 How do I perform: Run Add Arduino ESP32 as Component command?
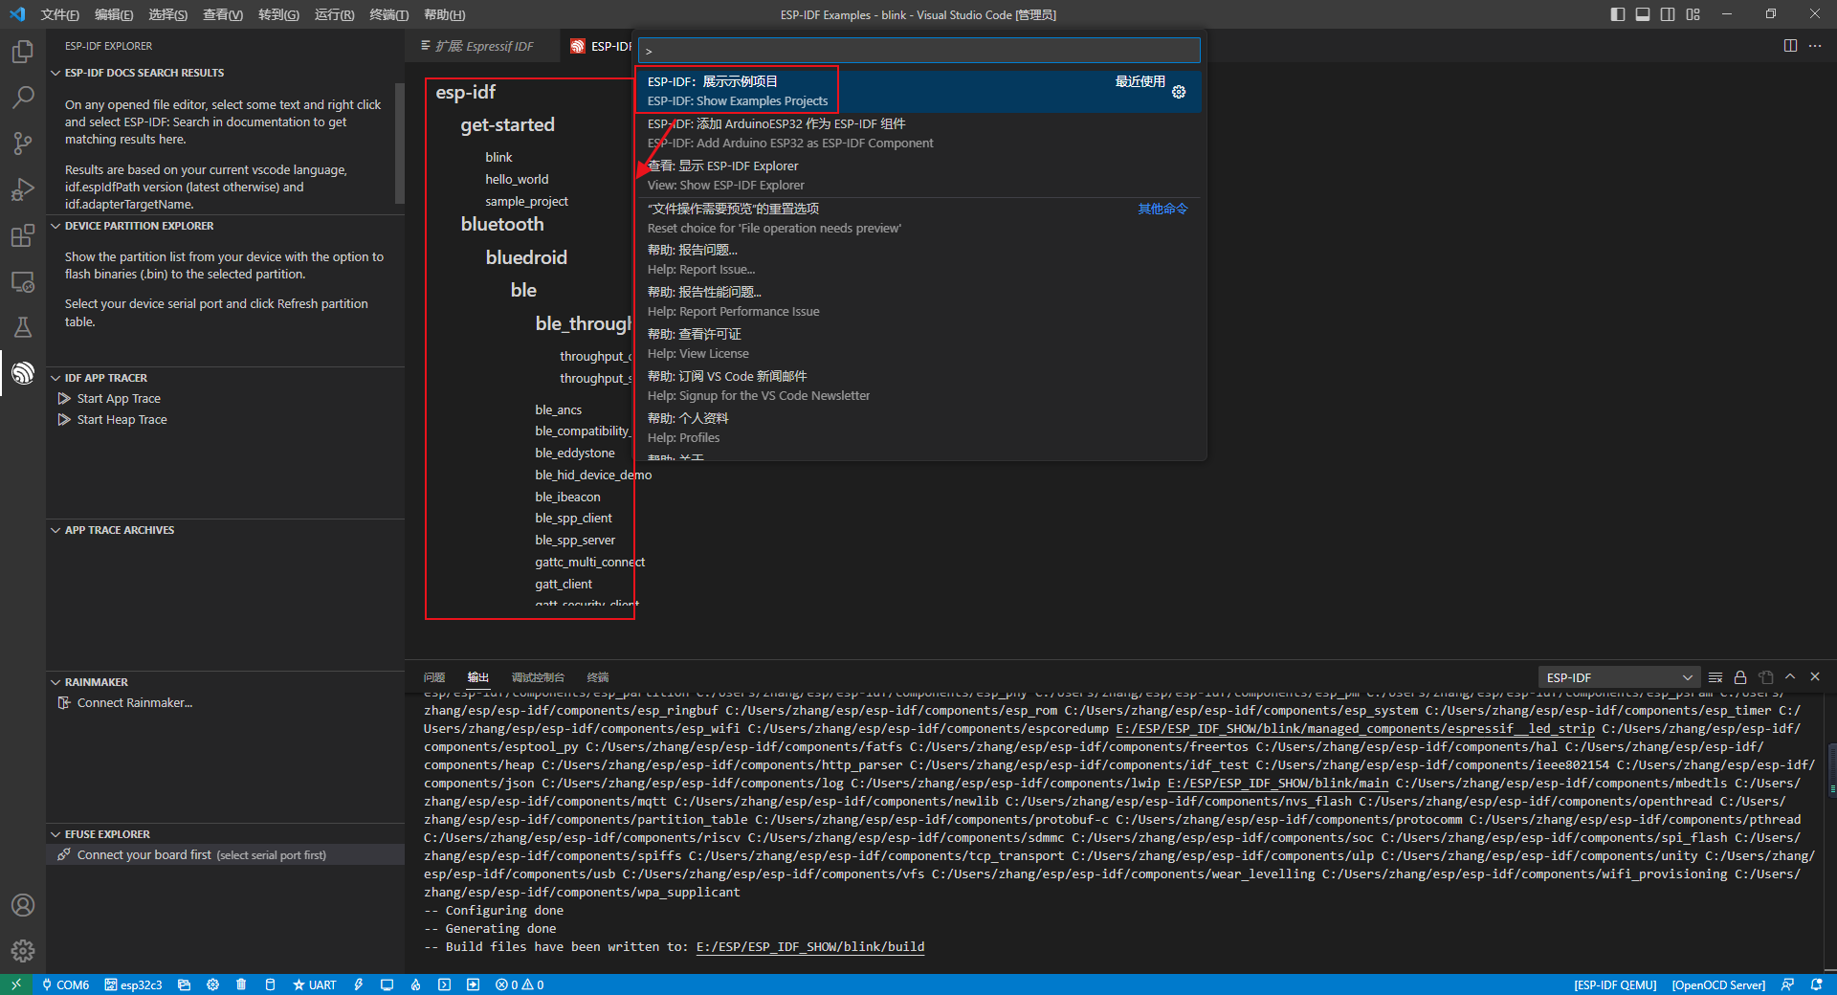click(x=920, y=133)
